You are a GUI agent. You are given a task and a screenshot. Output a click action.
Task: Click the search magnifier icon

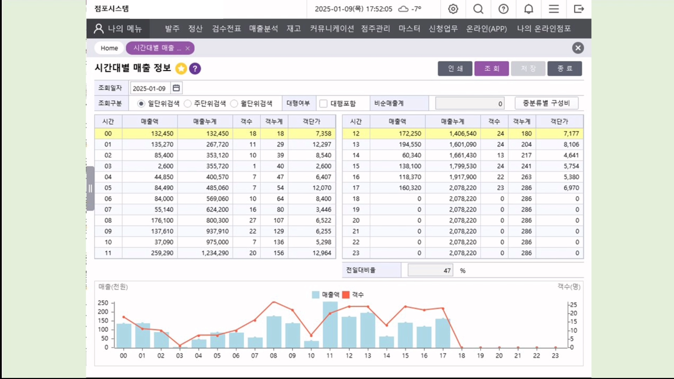click(x=478, y=9)
